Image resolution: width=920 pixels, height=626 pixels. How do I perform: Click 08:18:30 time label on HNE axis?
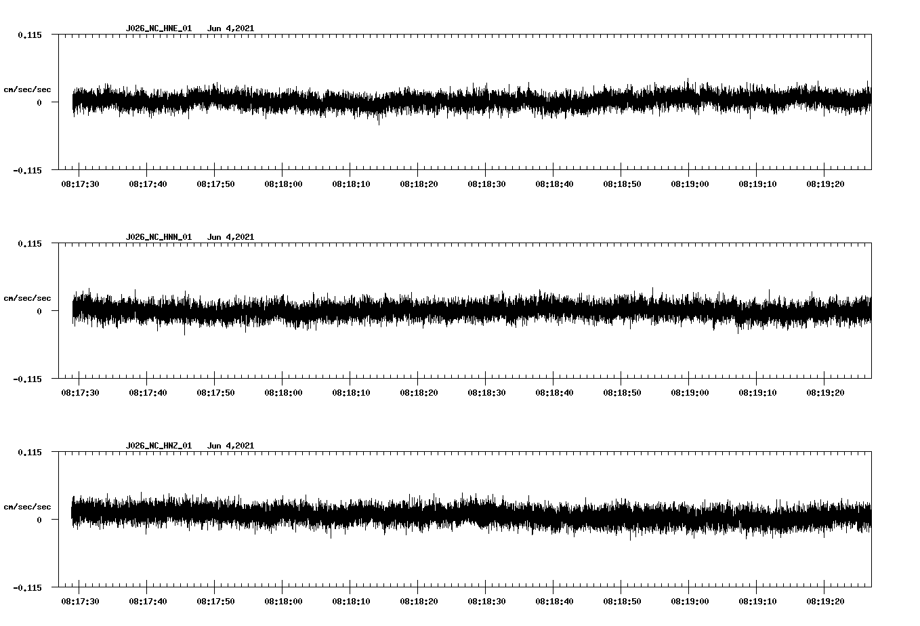[x=486, y=184]
